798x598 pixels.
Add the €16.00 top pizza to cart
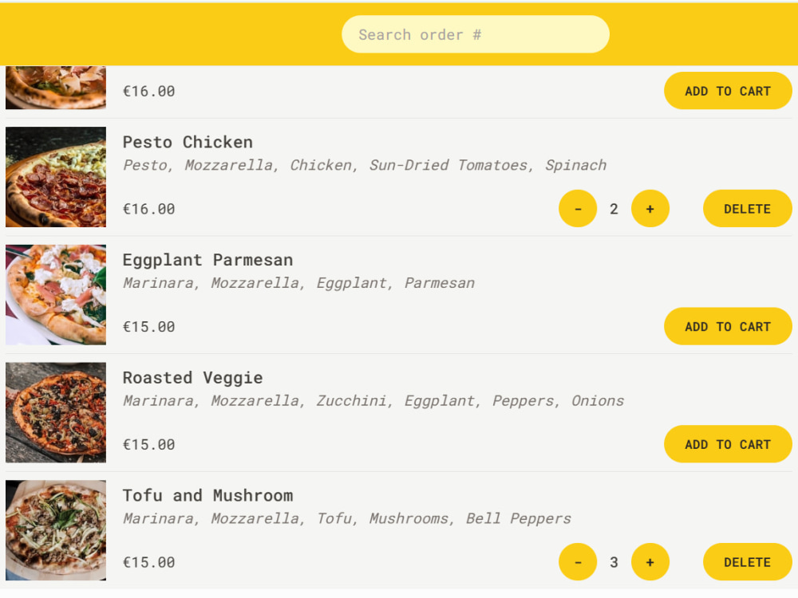727,91
